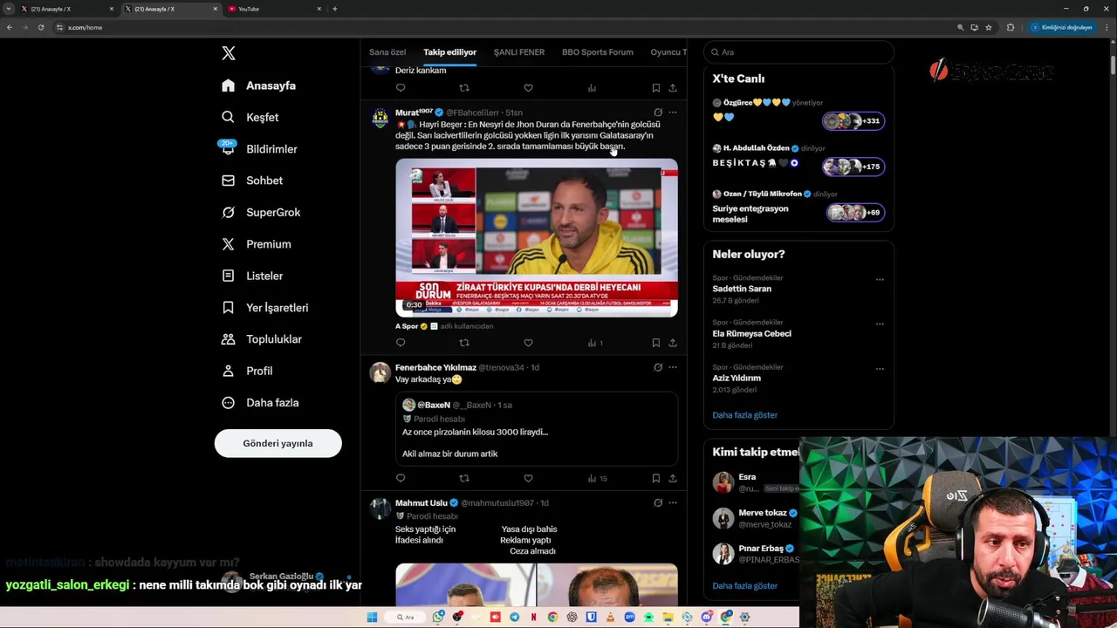This screenshot has width=1117, height=628.
Task: Click Gönderi yayınla button
Action: [278, 443]
